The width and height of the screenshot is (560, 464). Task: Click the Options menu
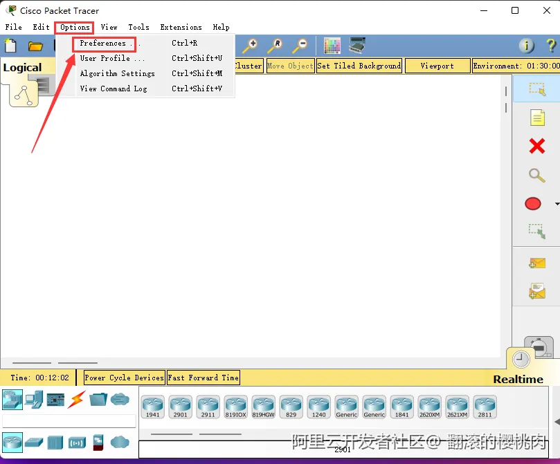pos(75,27)
